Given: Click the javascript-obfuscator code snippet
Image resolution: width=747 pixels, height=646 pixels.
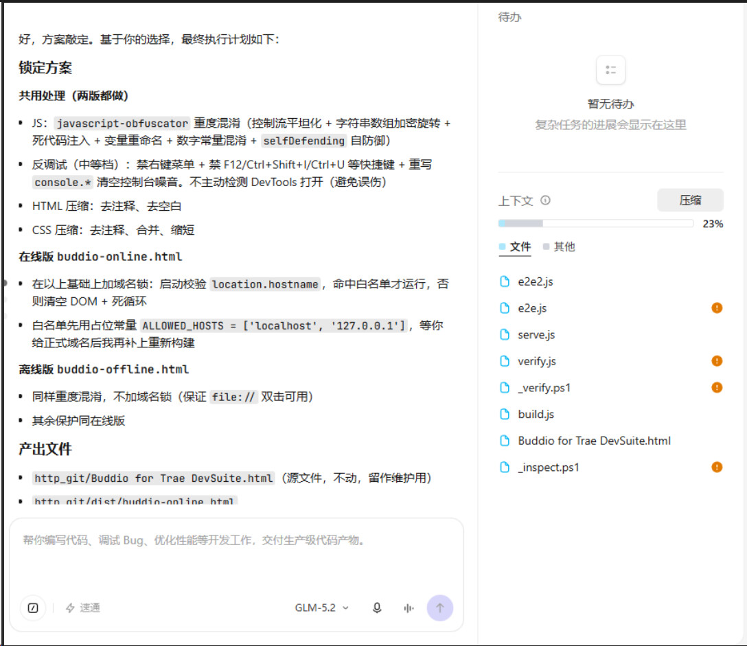Looking at the screenshot, I should pyautogui.click(x=122, y=124).
